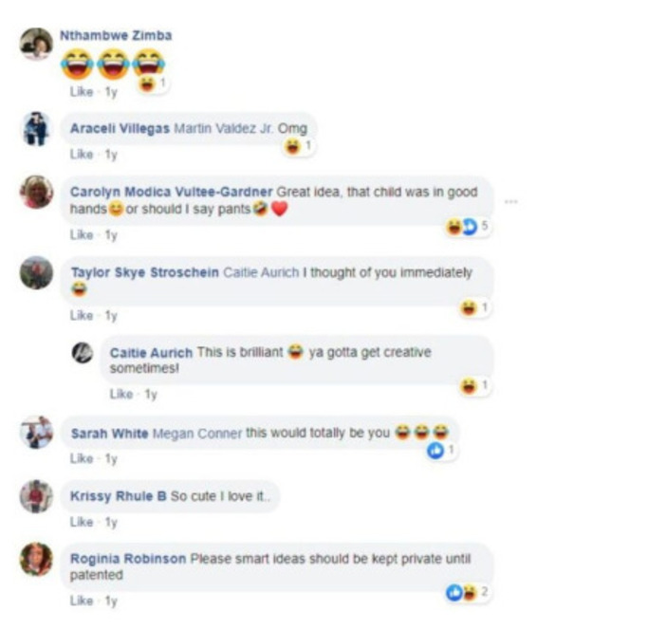The height and width of the screenshot is (629, 666).
Task: Open comment options menu beside Carolyn's comment
Action: click(511, 201)
